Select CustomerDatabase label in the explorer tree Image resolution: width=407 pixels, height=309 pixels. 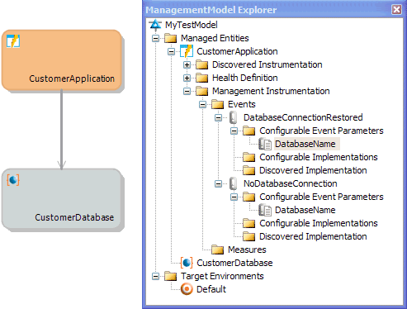[234, 263]
